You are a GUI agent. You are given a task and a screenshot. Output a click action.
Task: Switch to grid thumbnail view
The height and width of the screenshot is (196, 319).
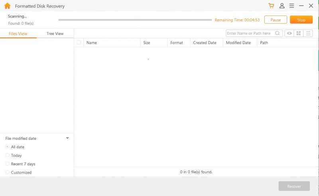[298, 33]
